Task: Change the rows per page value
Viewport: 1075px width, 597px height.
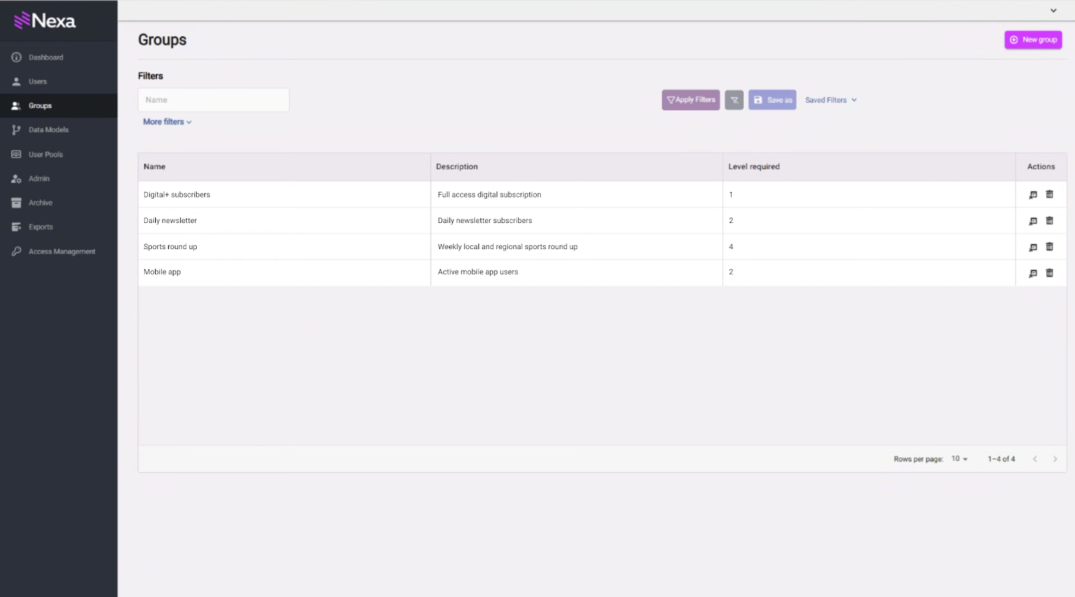Action: point(959,459)
